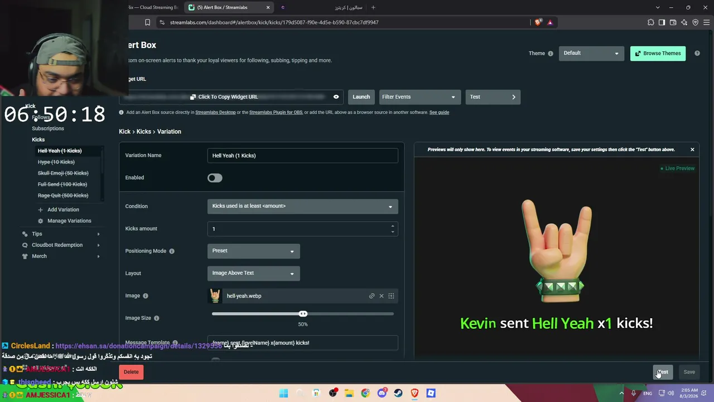Toggle the Enabled switch for the variation

click(215, 178)
